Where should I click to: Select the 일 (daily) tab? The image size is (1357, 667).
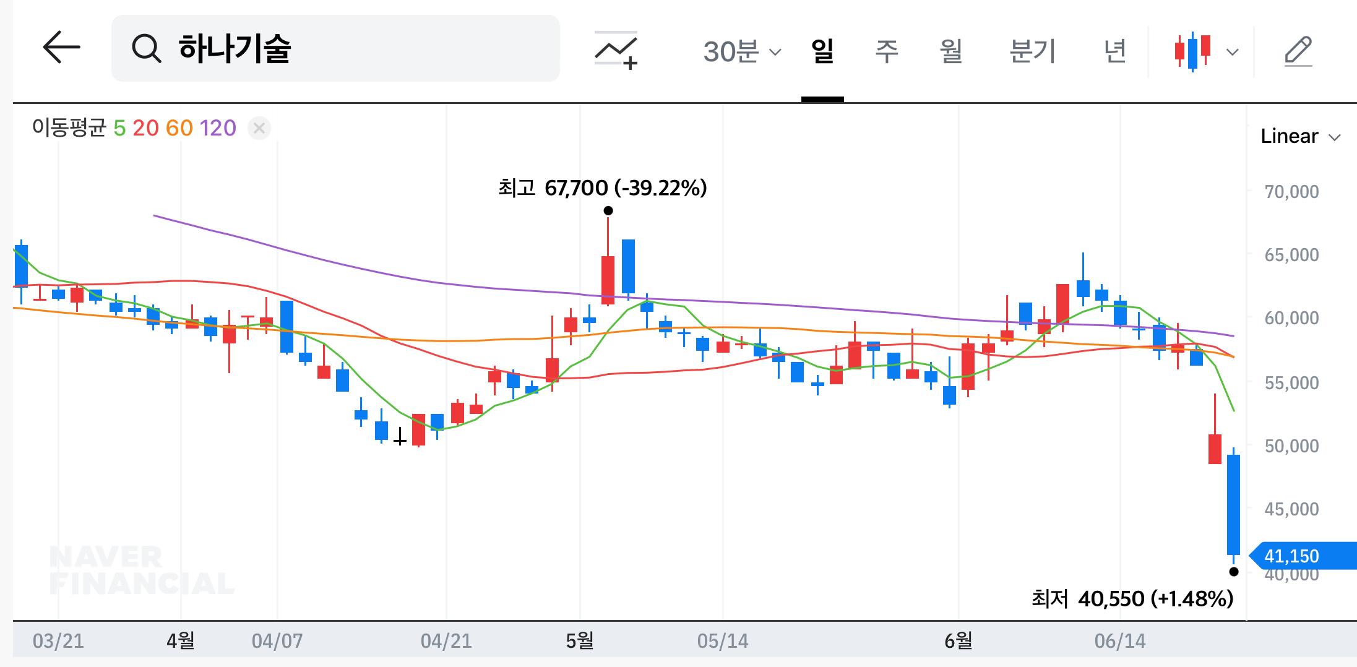[x=822, y=51]
